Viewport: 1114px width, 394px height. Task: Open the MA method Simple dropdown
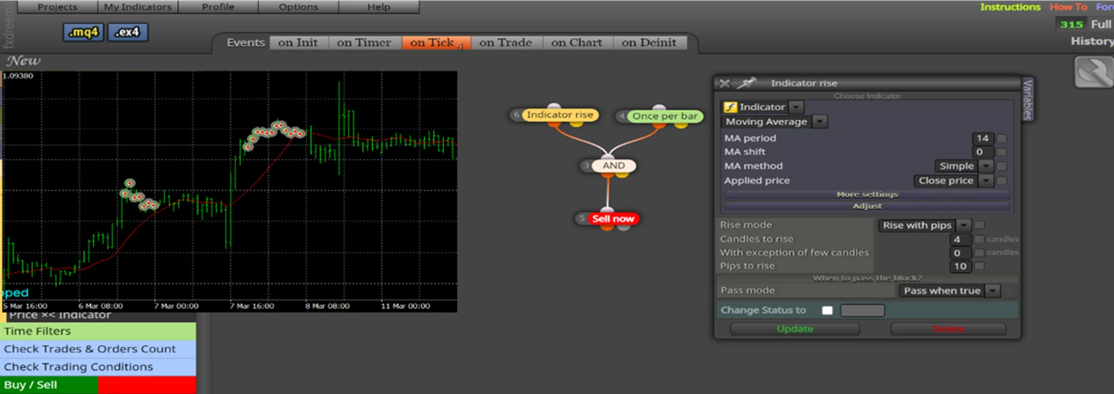(x=986, y=166)
